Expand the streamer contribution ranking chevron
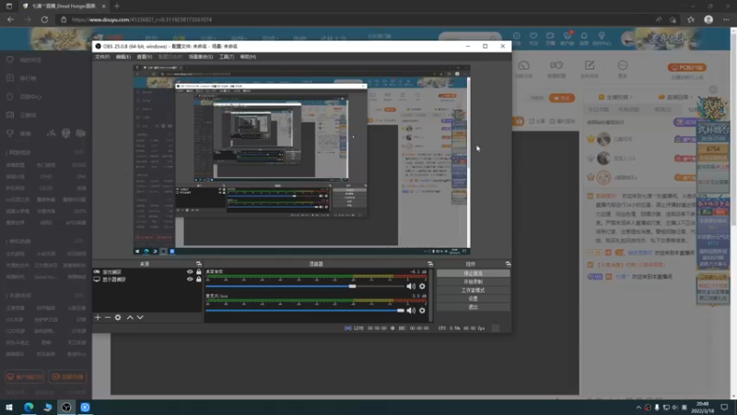 pos(631,97)
